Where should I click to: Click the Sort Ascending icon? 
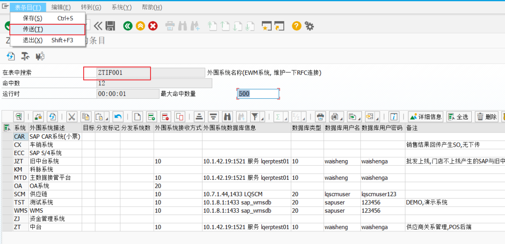click(x=200, y=117)
